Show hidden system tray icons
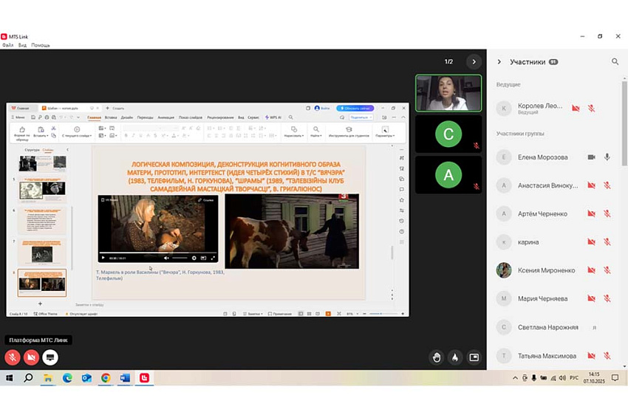 [x=516, y=378]
